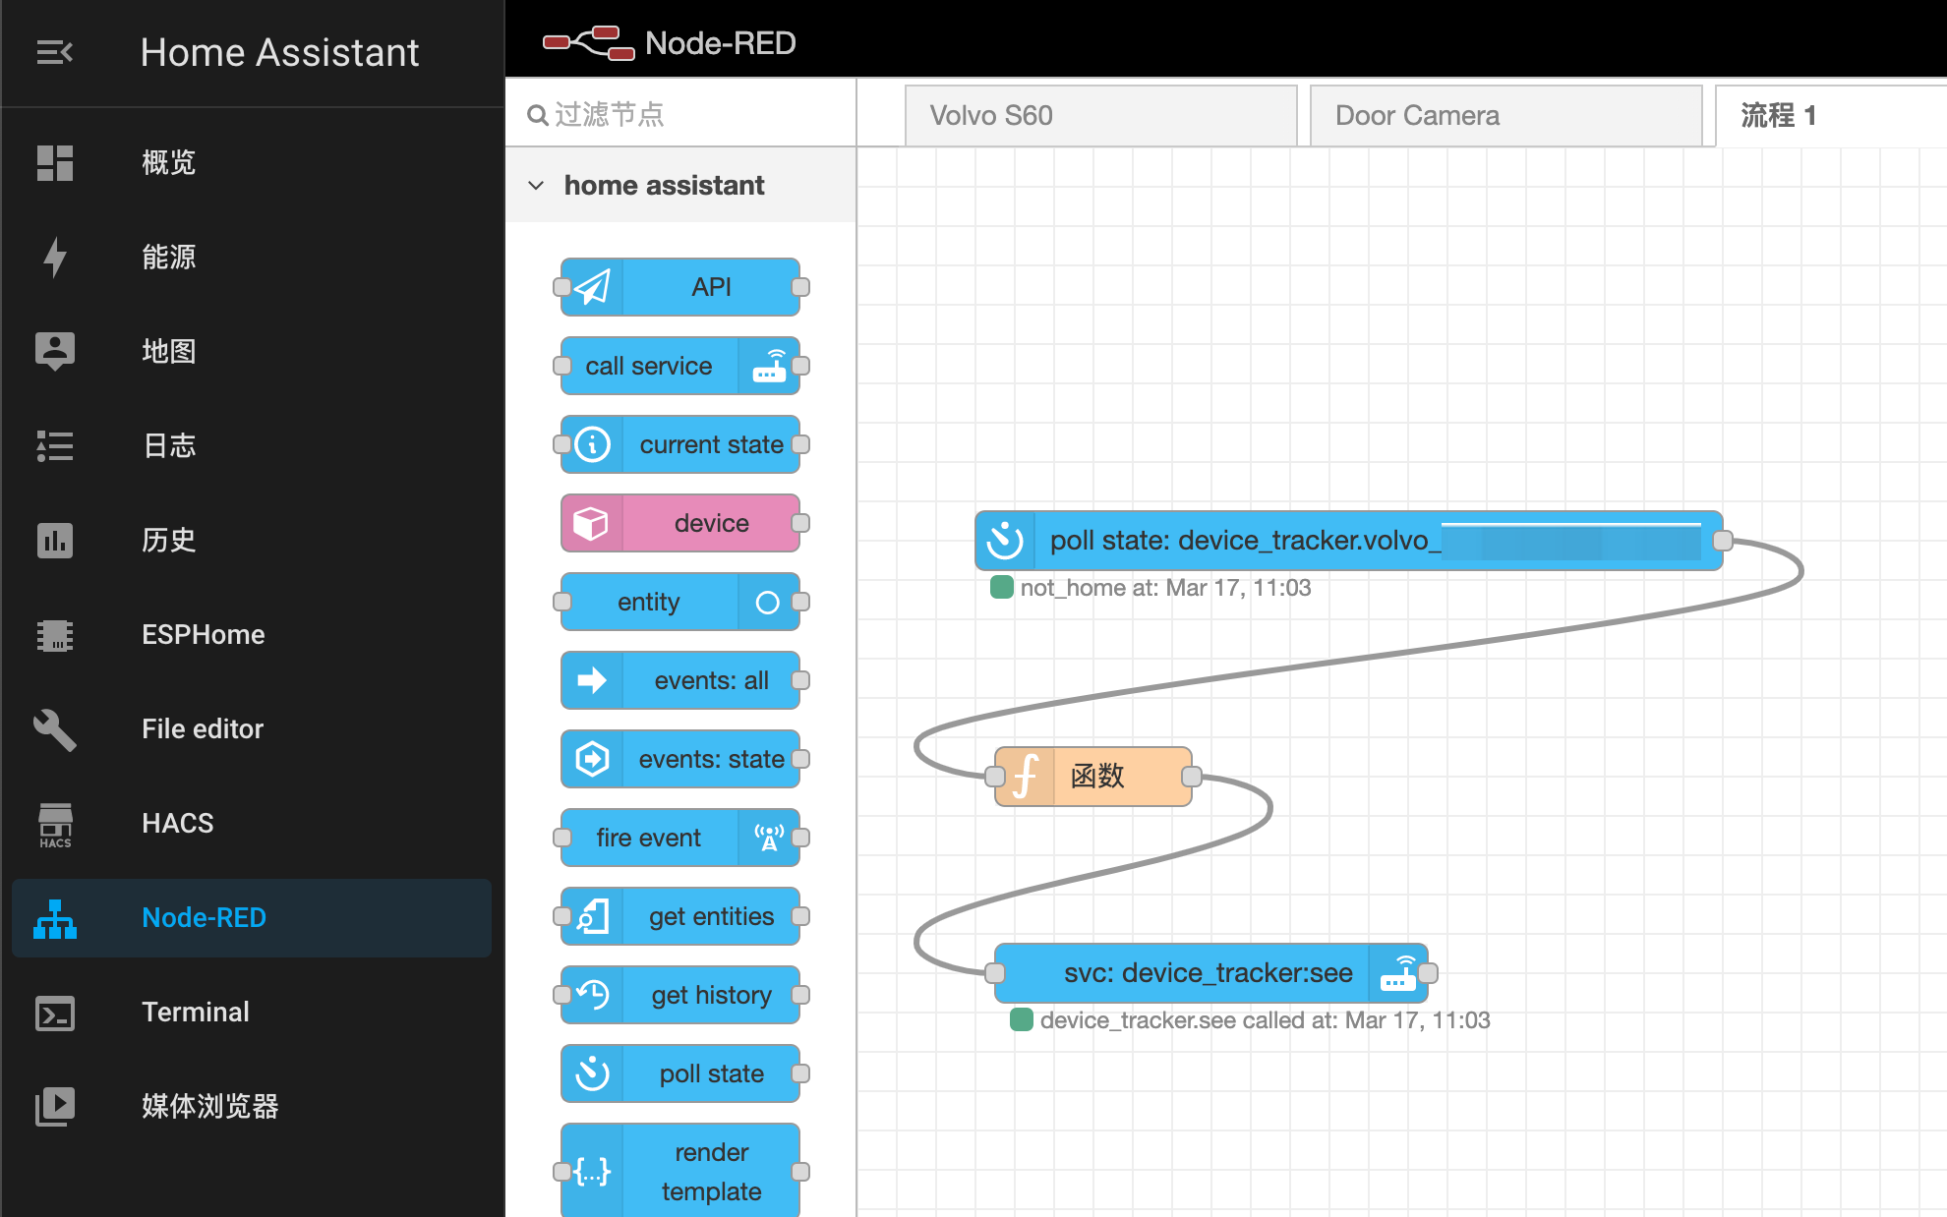Screen dimensions: 1947x1217
Task: Select the get entities node icon
Action: click(x=593, y=916)
